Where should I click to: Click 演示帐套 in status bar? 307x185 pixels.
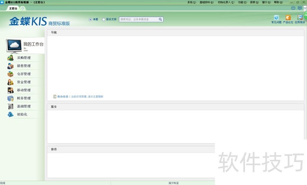point(173,183)
